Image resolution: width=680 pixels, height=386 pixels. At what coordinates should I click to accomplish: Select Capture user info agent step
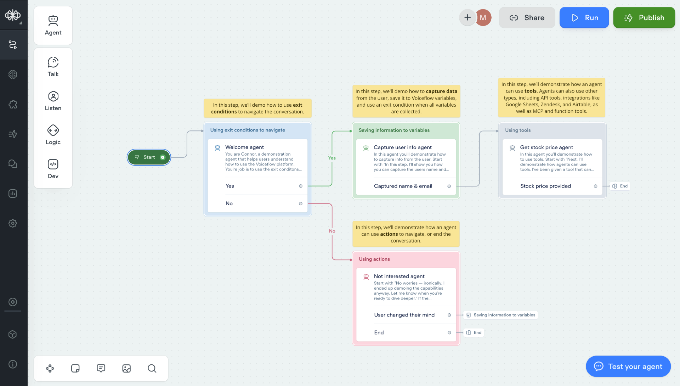pos(406,158)
